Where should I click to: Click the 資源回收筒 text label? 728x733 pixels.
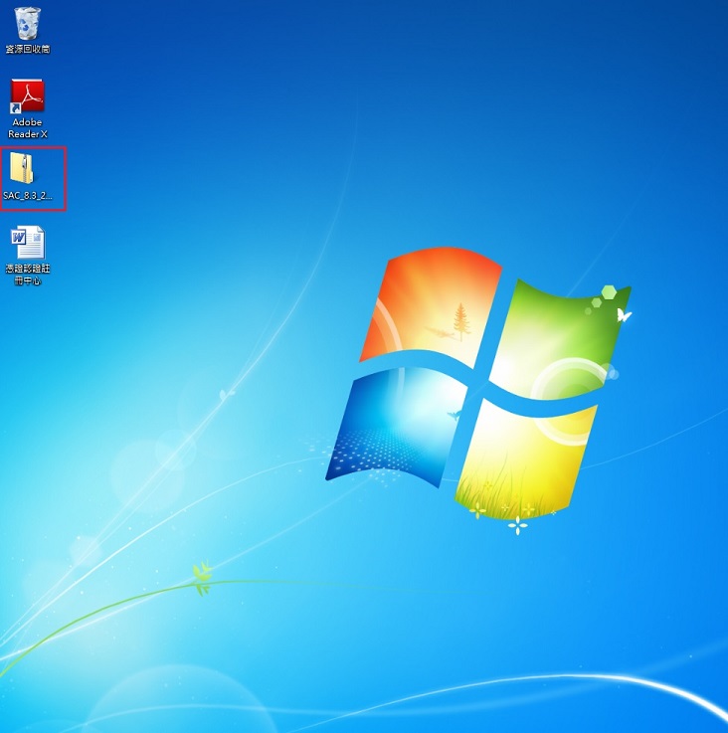[x=28, y=49]
